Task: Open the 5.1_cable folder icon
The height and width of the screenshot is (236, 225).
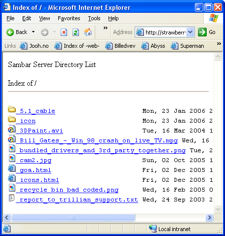Action: pos(12,109)
